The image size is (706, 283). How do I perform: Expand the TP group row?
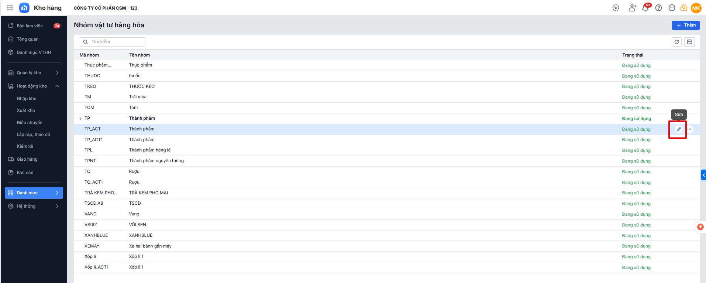coord(80,119)
